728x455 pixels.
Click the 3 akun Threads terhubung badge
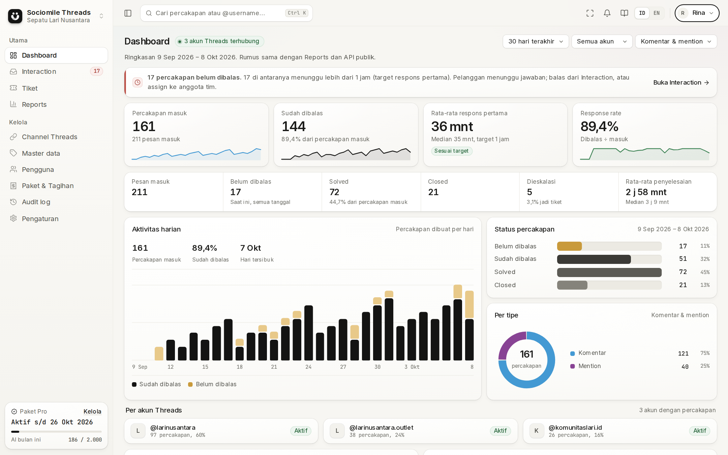coord(219,41)
